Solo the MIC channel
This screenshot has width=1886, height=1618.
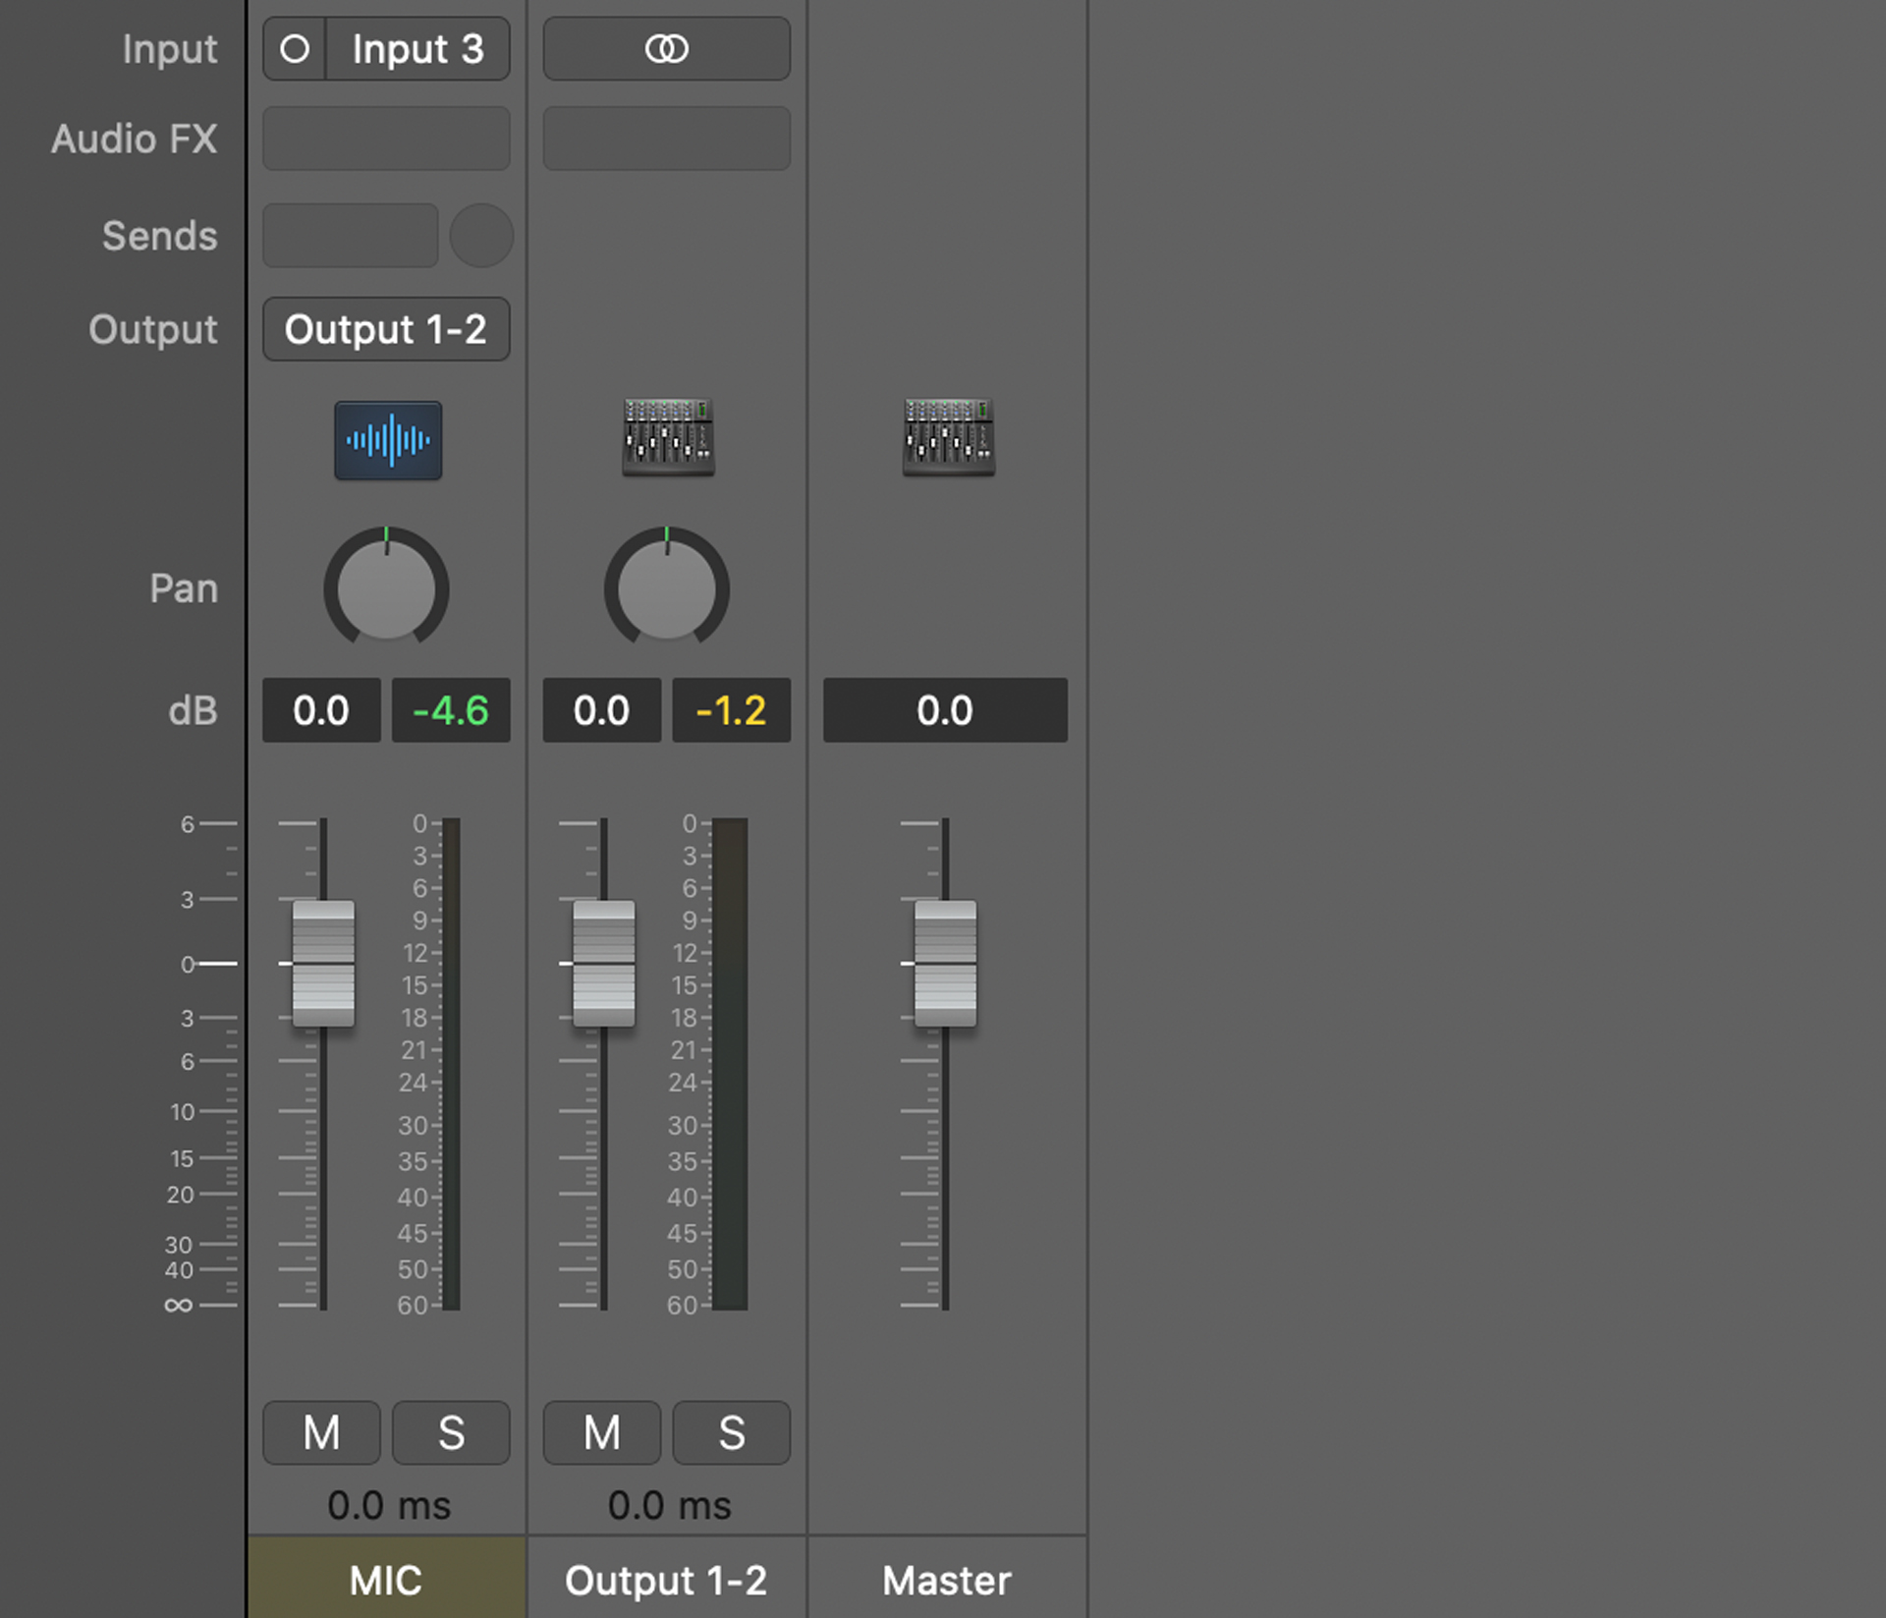coord(451,1433)
